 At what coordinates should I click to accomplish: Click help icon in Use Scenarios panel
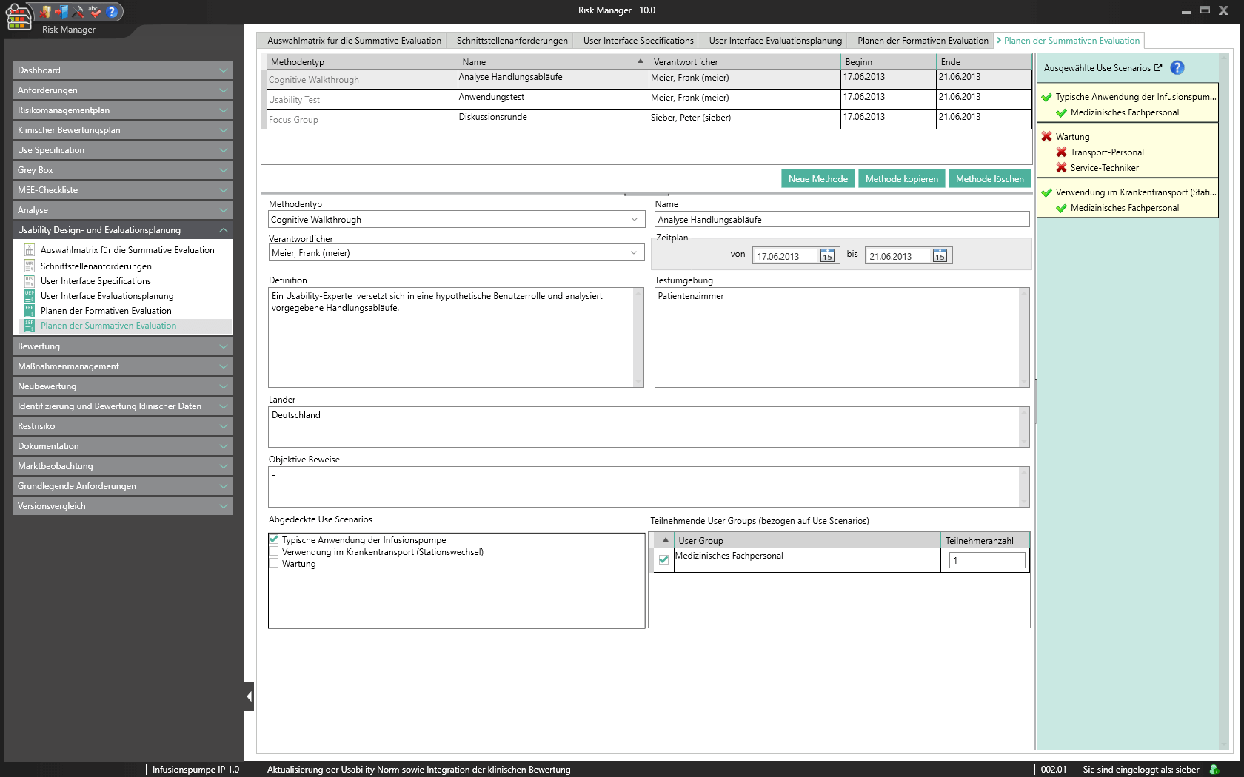coord(1177,67)
